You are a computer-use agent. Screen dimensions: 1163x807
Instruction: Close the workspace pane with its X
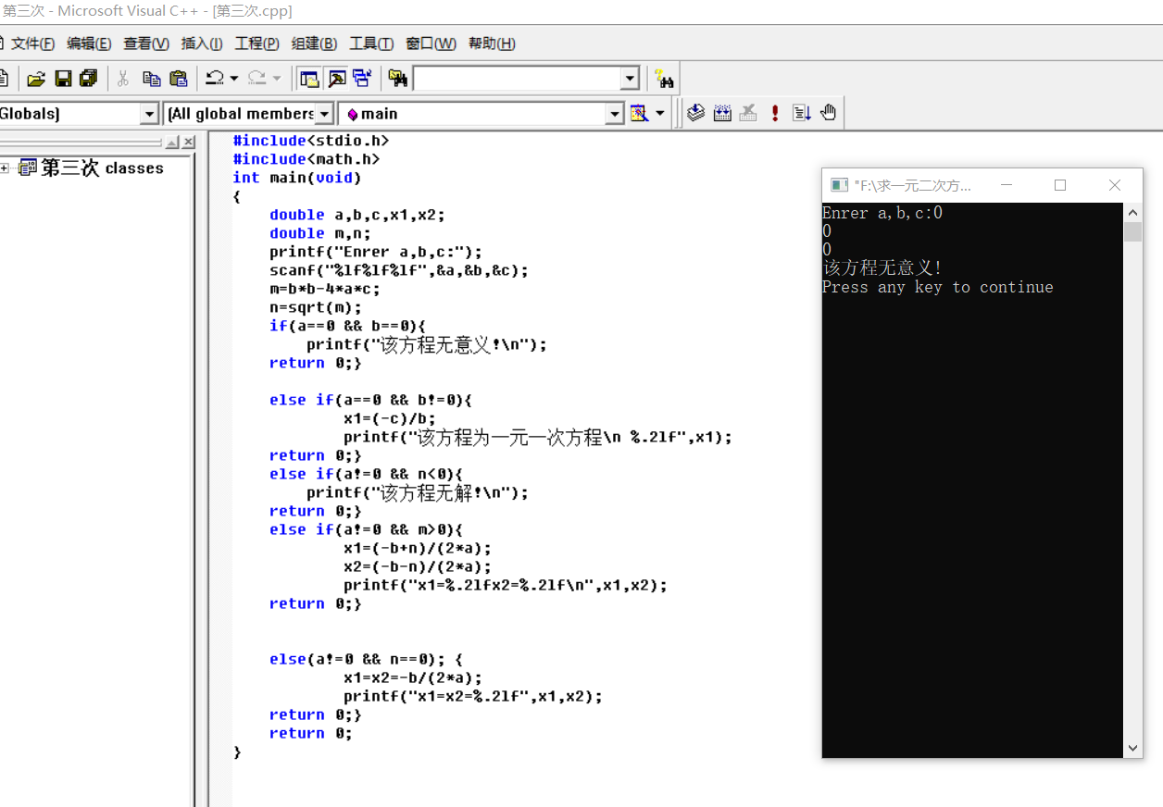point(189,143)
